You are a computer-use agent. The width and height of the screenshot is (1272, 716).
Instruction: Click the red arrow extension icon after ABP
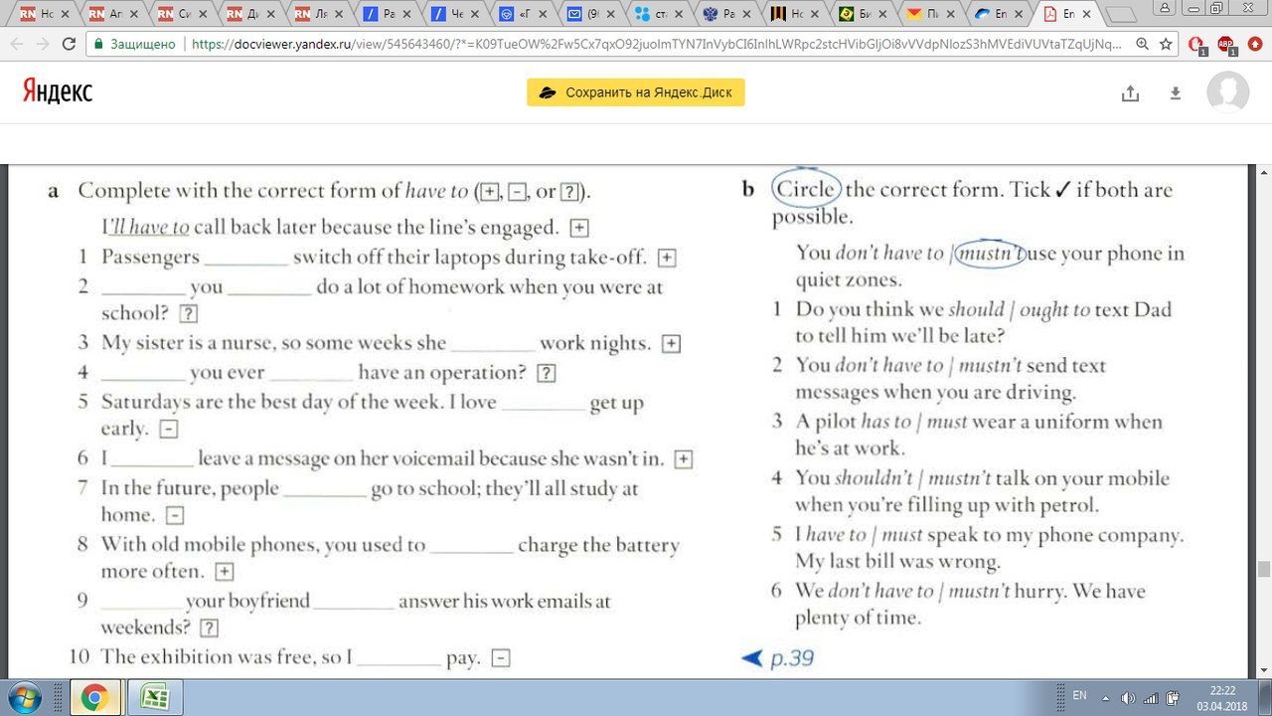1254,45
